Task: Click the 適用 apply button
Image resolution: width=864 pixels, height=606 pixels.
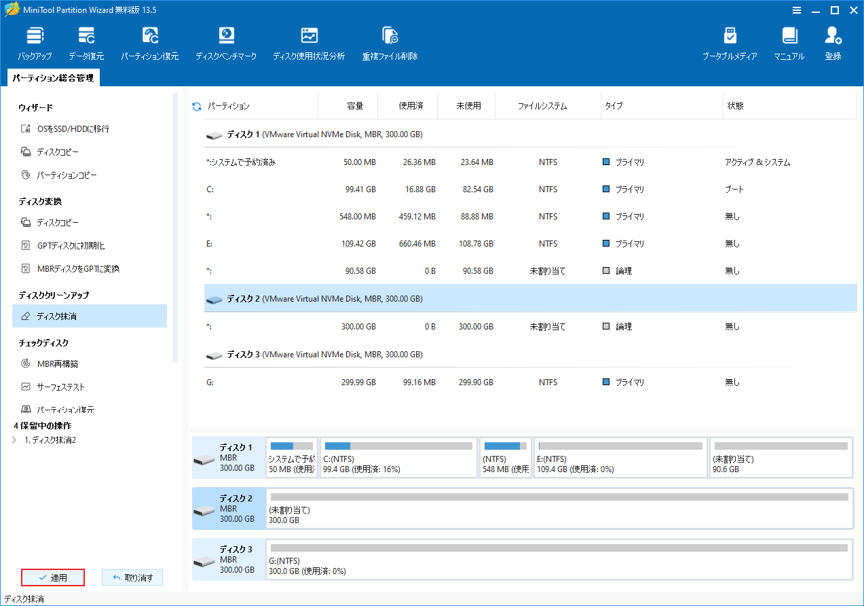Action: tap(53, 577)
